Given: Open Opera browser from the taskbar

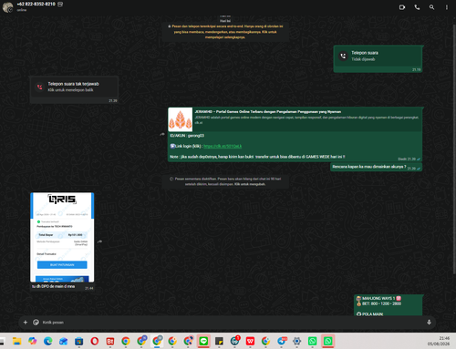Looking at the screenshot, I should [x=95, y=341].
